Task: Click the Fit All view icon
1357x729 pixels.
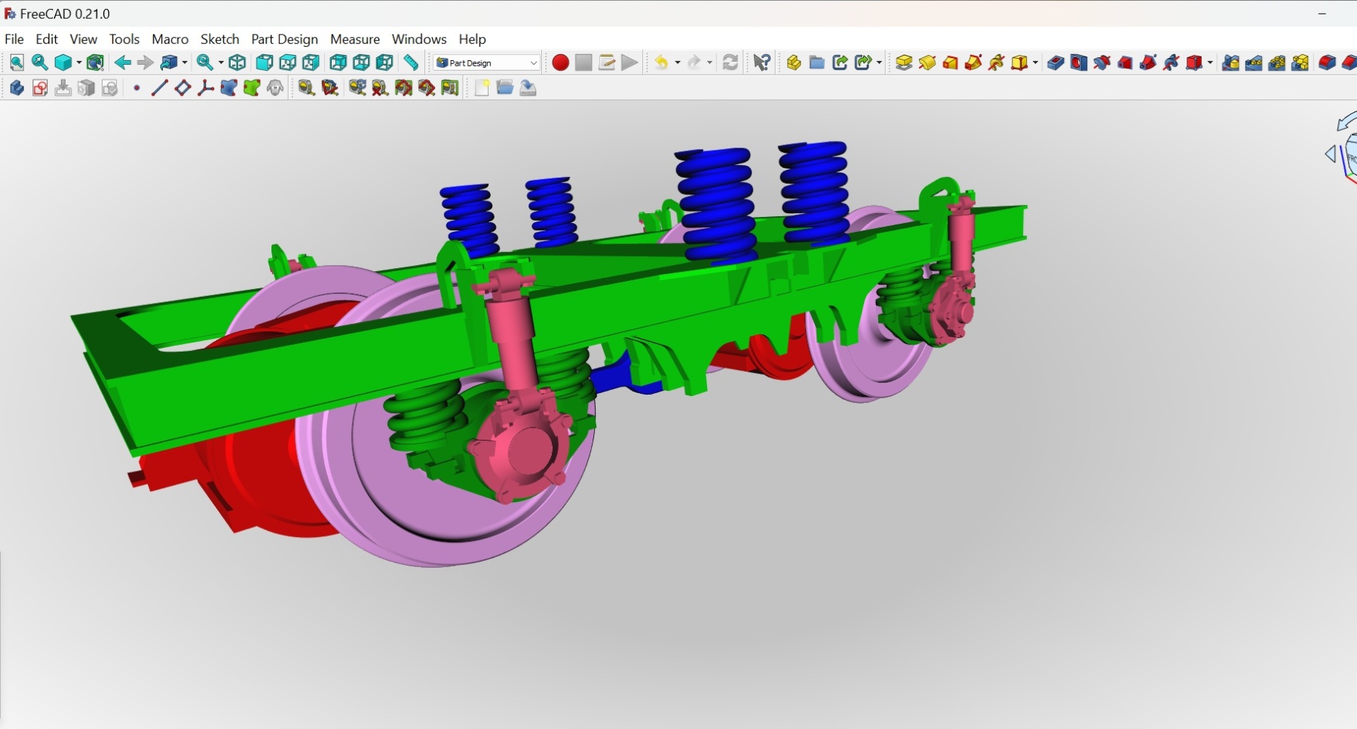Action: pyautogui.click(x=17, y=63)
